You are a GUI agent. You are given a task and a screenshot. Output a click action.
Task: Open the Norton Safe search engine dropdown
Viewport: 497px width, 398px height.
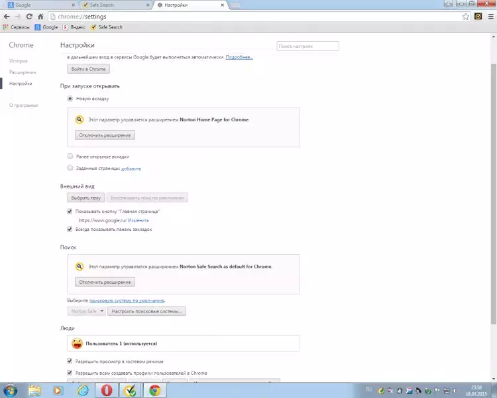pyautogui.click(x=86, y=311)
